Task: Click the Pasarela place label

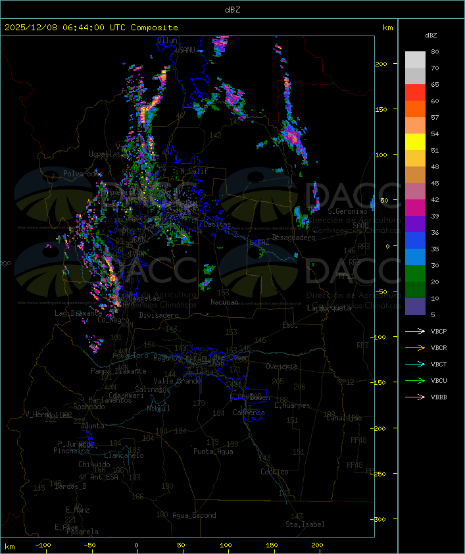Action: tap(82, 532)
